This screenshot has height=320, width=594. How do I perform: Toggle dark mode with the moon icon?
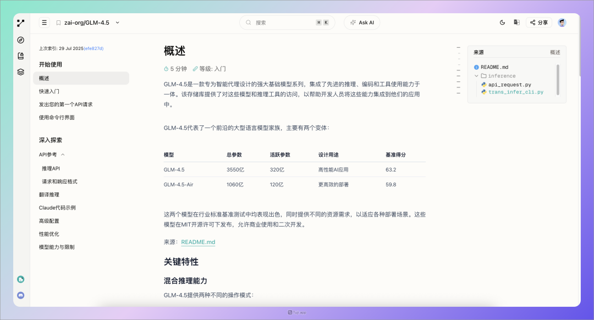point(502,23)
